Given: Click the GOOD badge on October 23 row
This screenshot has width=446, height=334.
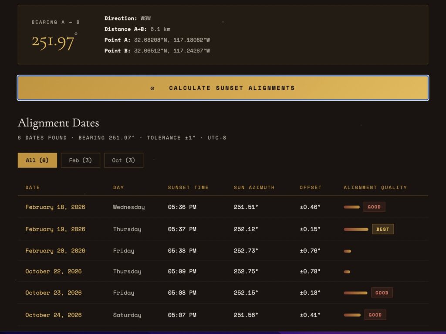Looking at the screenshot, I should pyautogui.click(x=382, y=293).
